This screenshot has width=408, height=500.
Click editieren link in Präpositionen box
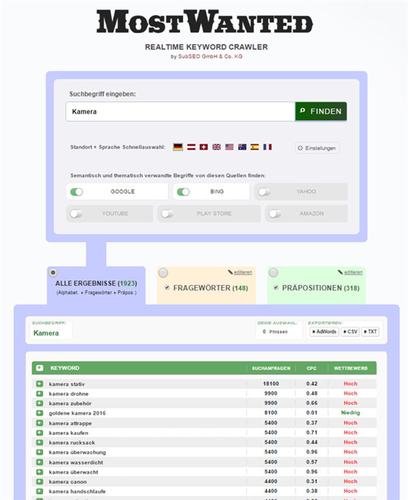point(353,272)
